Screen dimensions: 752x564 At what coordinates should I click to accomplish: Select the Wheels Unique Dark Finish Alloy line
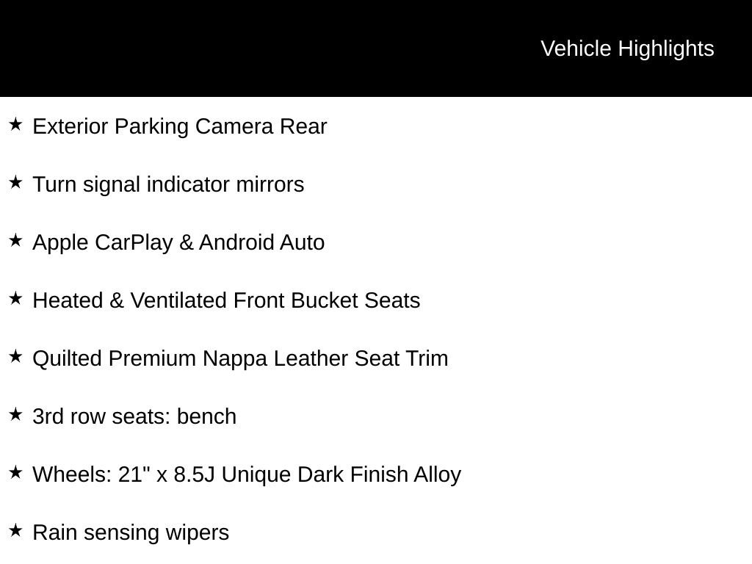coord(247,474)
